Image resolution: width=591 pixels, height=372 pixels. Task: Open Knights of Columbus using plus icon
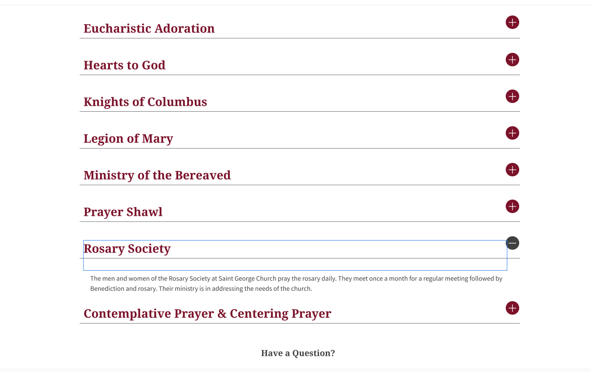coord(512,96)
